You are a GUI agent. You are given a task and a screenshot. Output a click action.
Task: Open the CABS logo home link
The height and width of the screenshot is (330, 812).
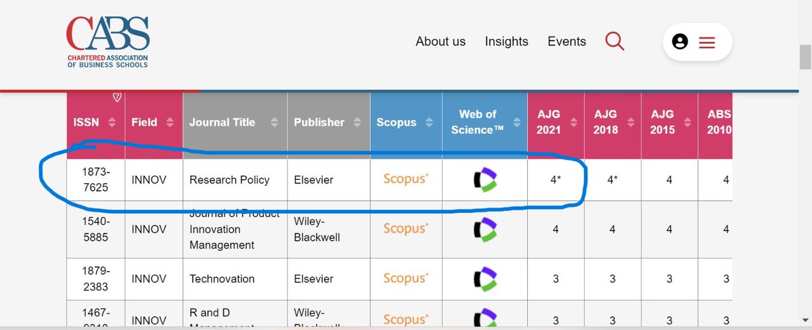108,42
